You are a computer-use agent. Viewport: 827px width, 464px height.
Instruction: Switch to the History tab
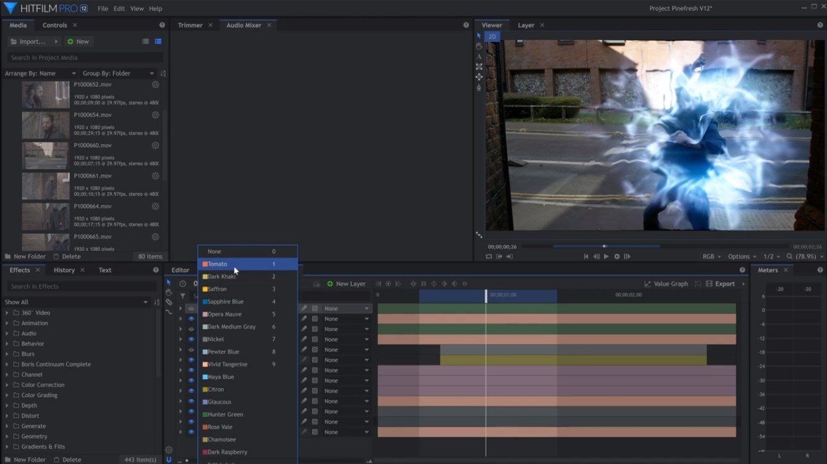click(64, 270)
